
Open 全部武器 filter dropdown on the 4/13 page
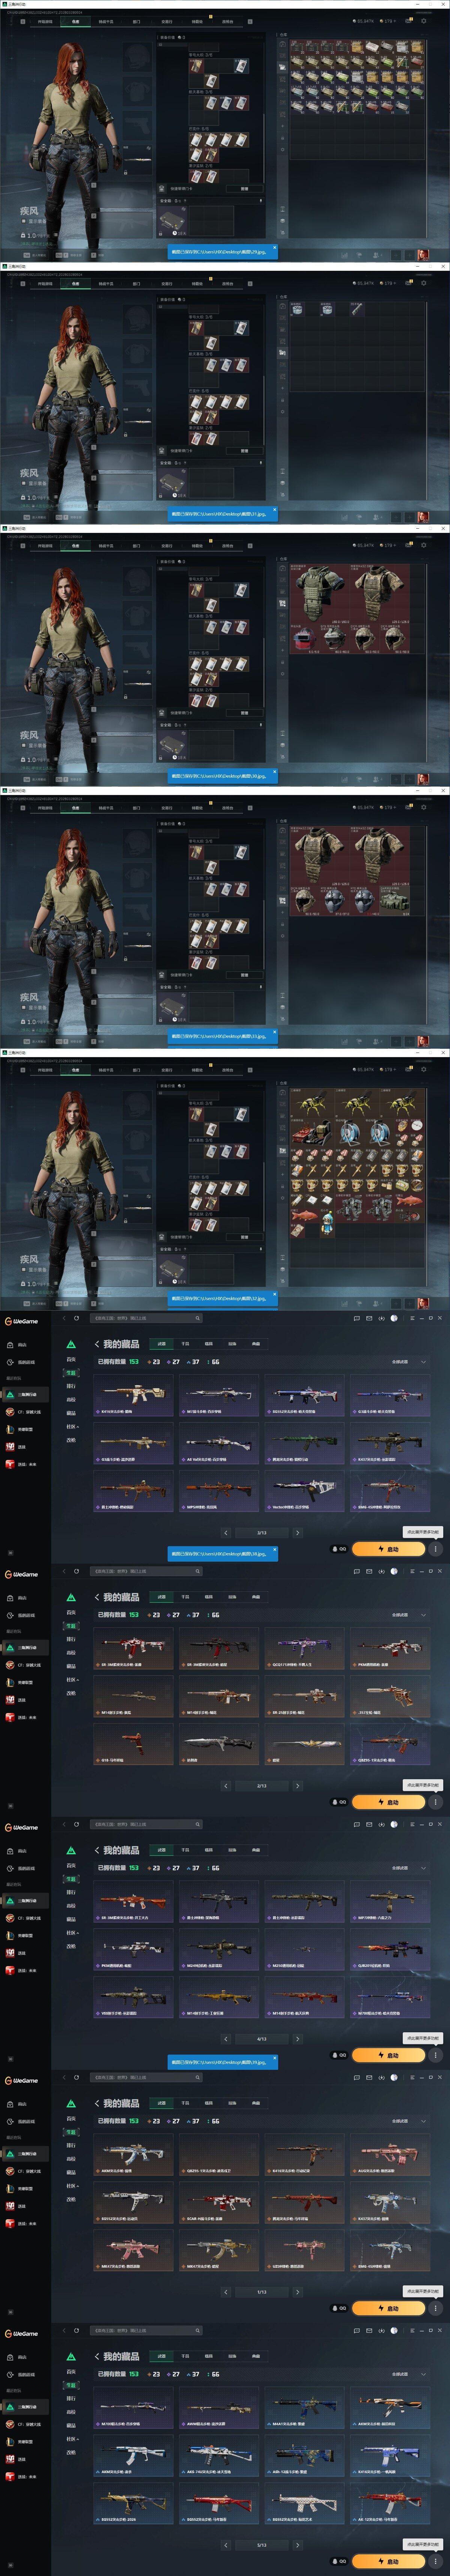(x=407, y=1868)
